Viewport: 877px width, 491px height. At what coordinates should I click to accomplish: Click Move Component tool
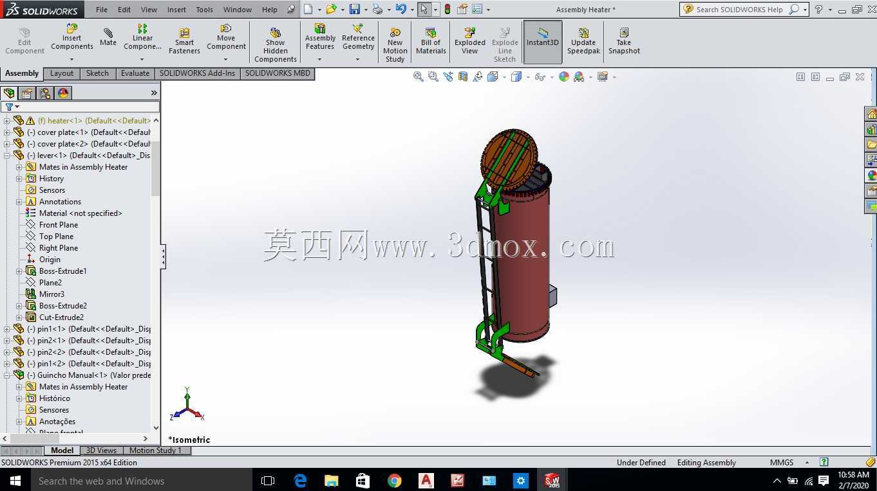click(x=226, y=37)
